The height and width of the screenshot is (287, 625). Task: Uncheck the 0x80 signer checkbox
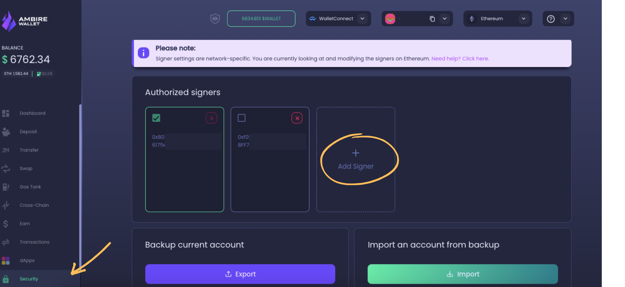tap(156, 118)
